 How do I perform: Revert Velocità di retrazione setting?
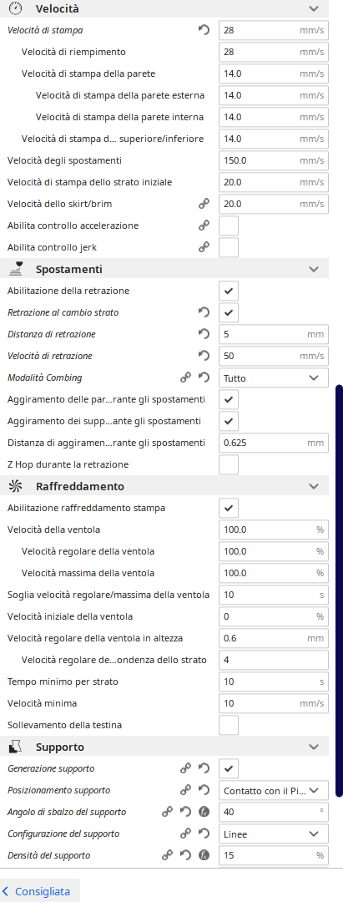pos(204,356)
